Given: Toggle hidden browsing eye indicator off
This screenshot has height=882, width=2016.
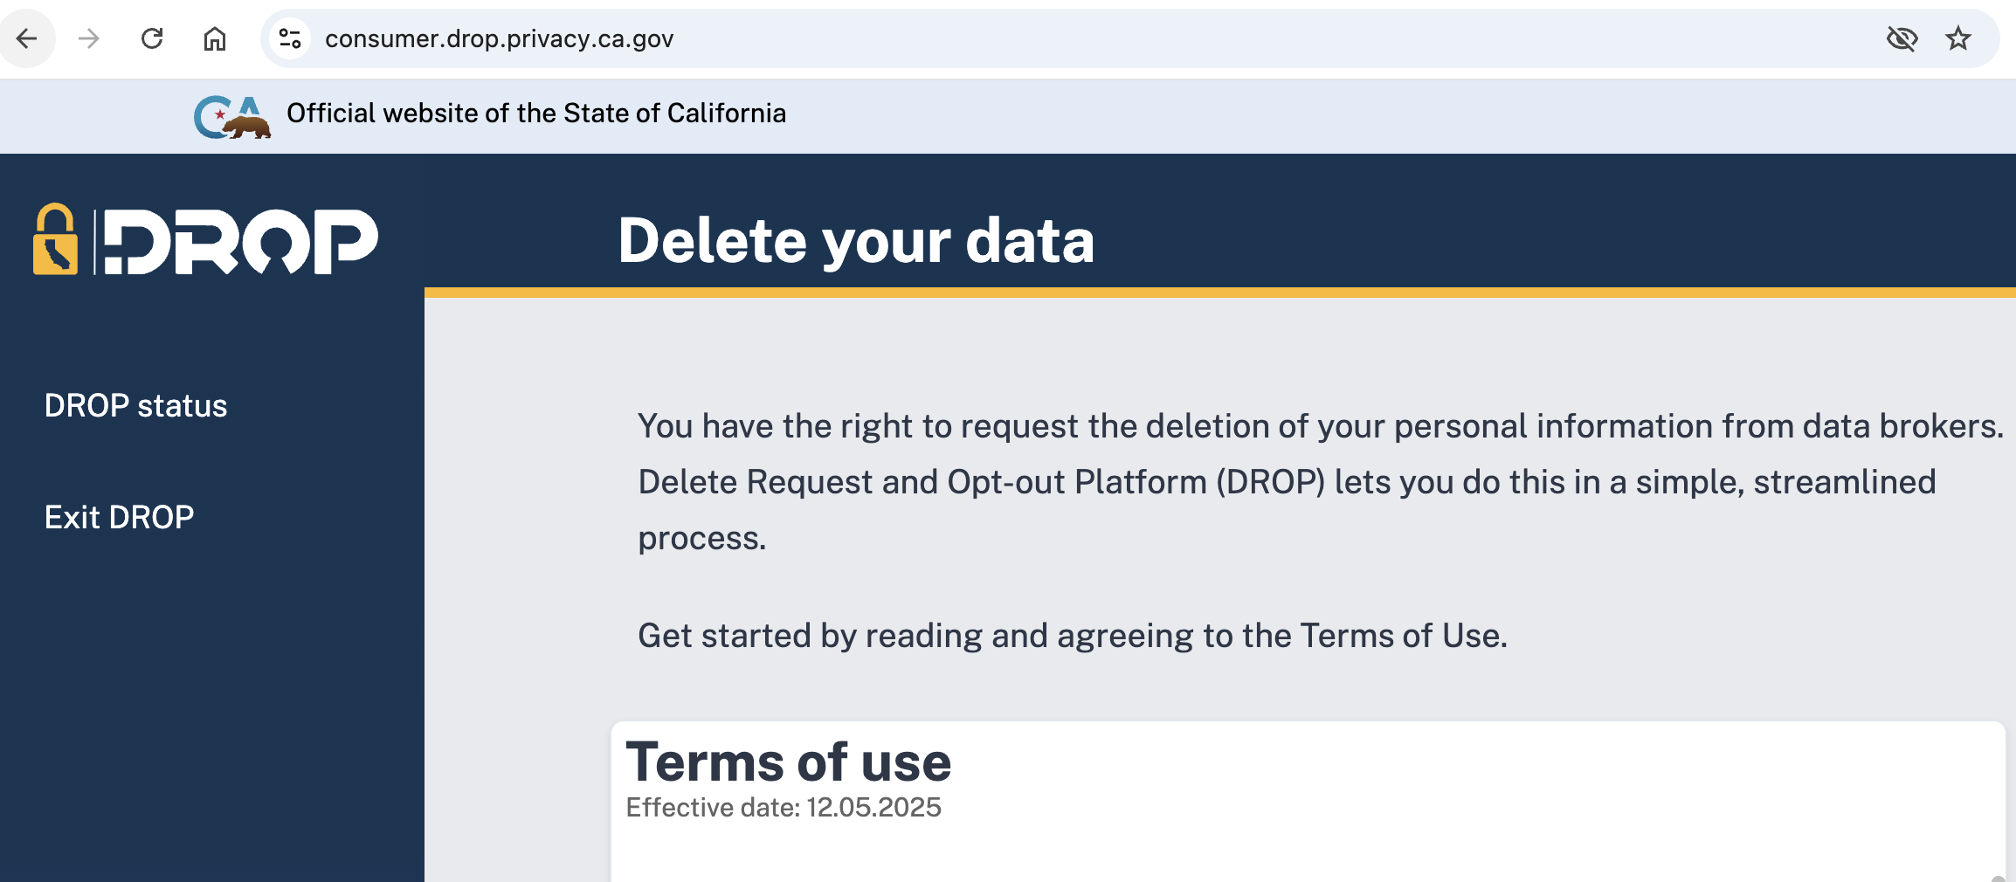Looking at the screenshot, I should click(x=1902, y=38).
